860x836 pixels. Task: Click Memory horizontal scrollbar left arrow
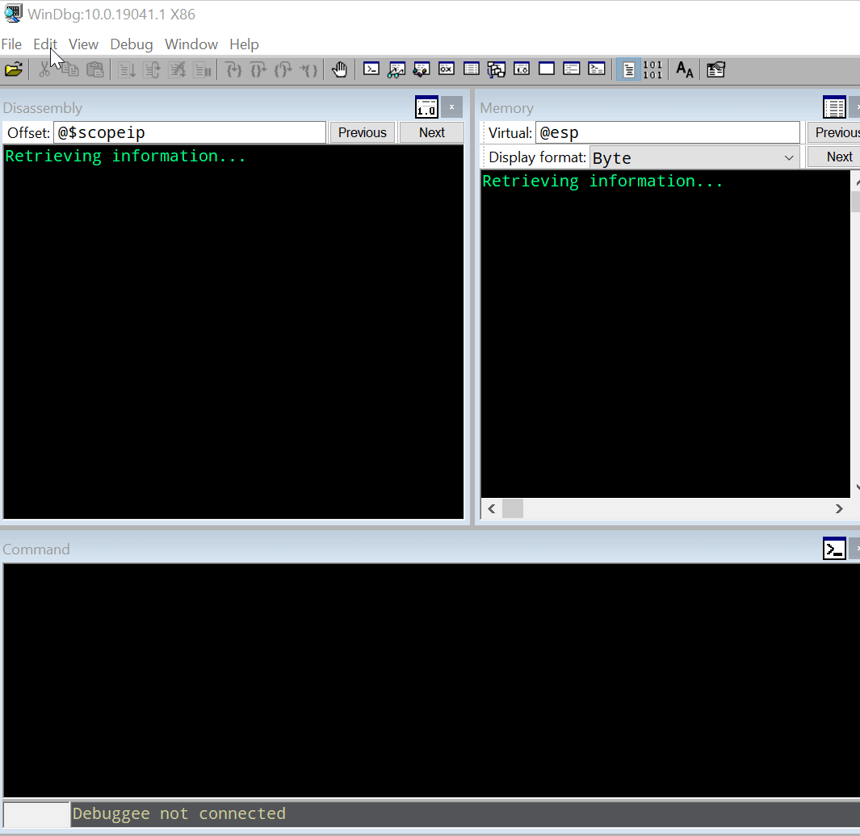[x=492, y=508]
